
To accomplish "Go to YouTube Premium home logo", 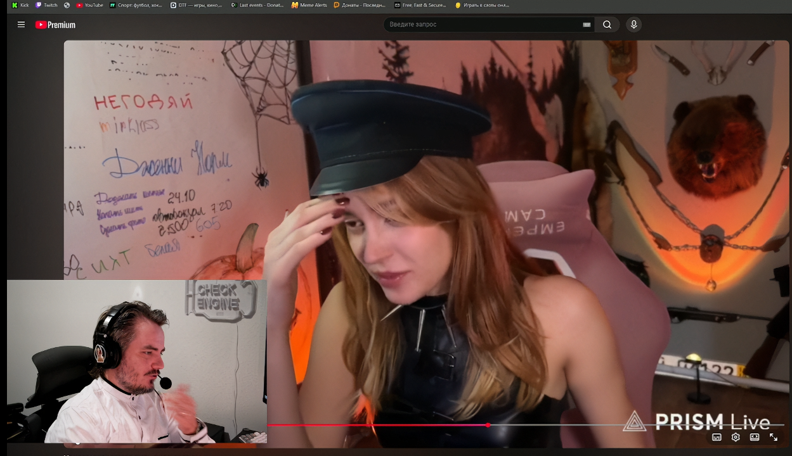I will click(x=55, y=25).
